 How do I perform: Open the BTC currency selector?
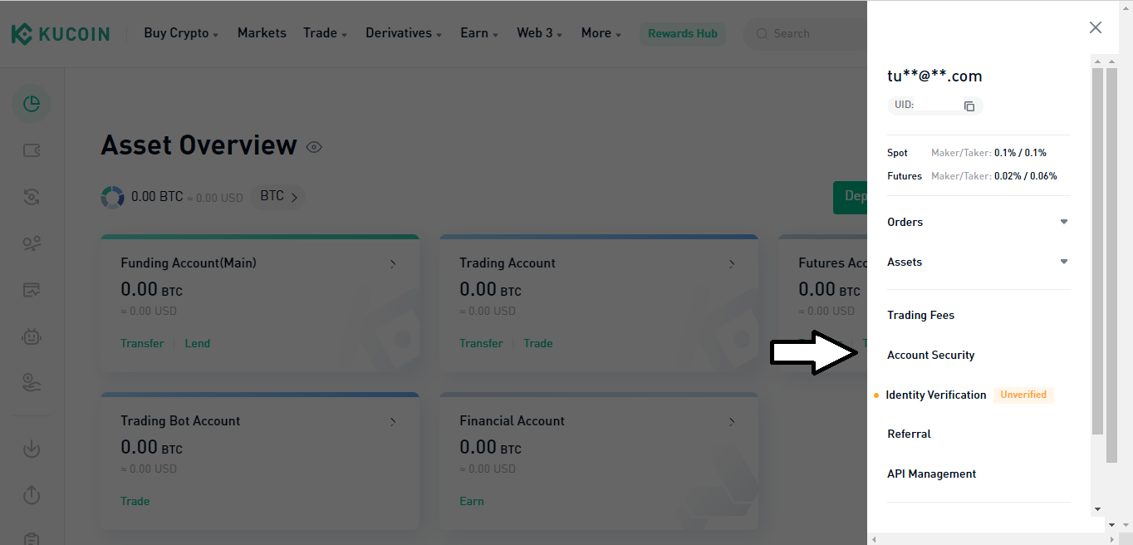[x=277, y=196]
